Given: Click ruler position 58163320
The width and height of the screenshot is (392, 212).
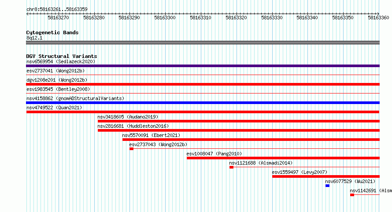Looking at the screenshot, I should click(x=236, y=18).
